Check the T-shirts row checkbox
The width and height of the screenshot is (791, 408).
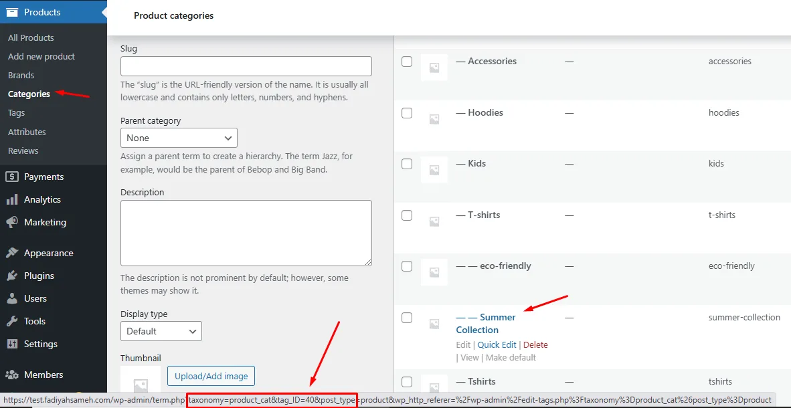407,215
